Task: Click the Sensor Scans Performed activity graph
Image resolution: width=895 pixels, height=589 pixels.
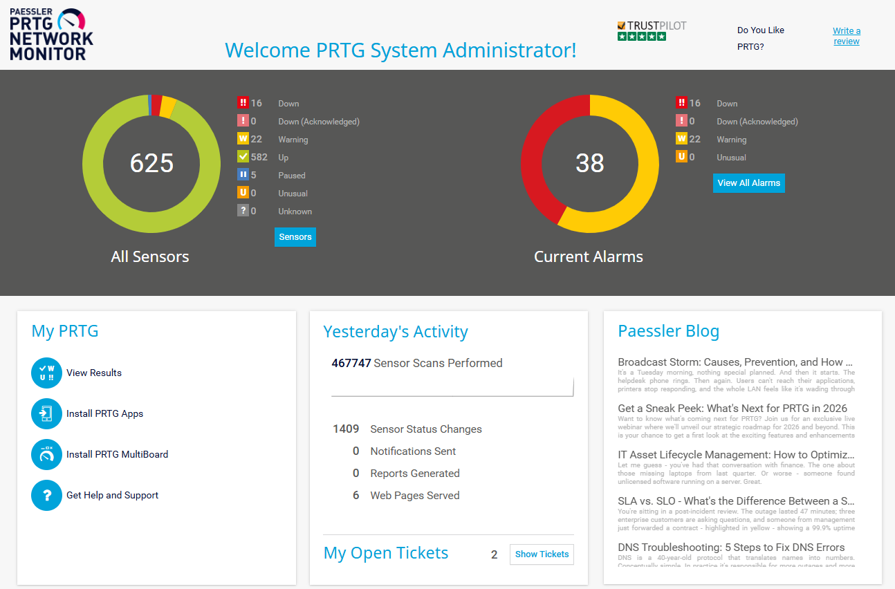Action: click(452, 387)
